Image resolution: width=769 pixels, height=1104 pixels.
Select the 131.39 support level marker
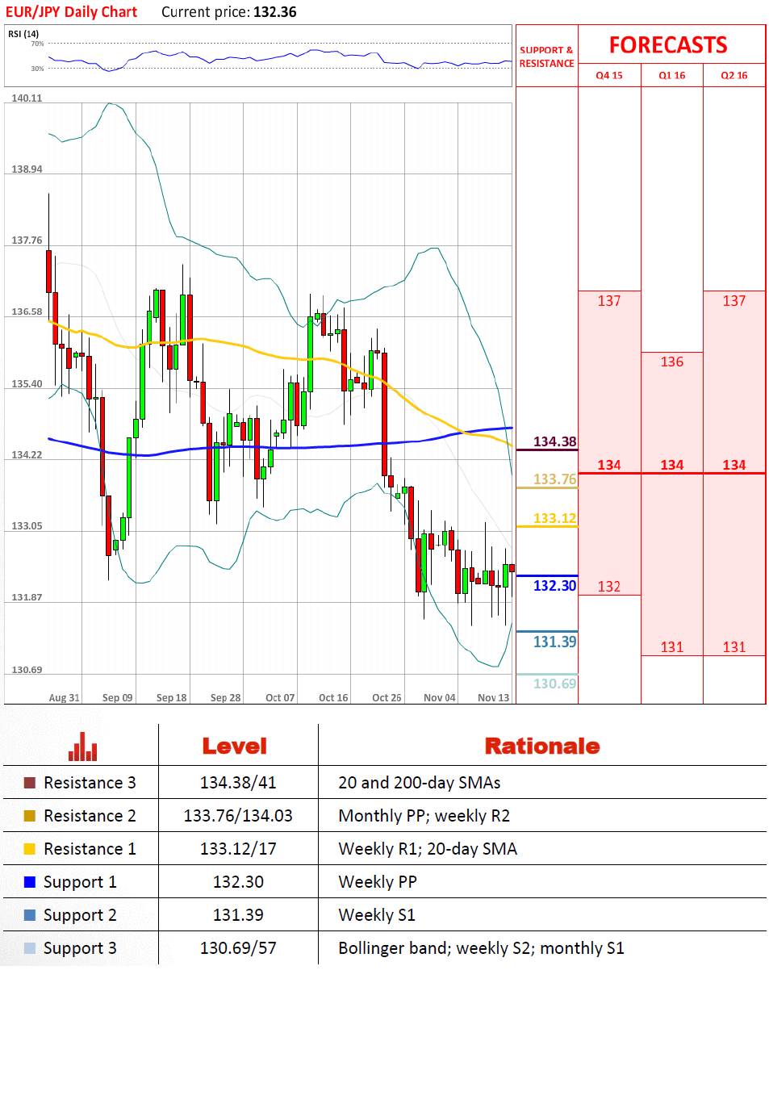click(554, 642)
